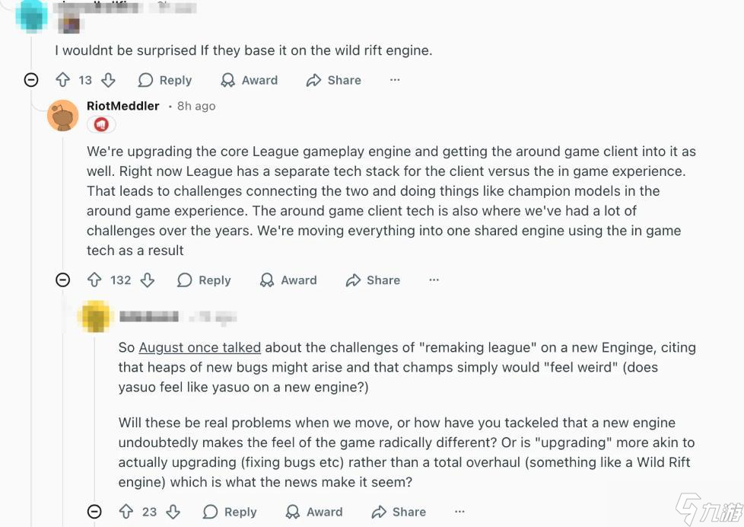The height and width of the screenshot is (527, 744).
Task: Downvote RiotMeddler's engine upgrade comment
Action: (148, 280)
